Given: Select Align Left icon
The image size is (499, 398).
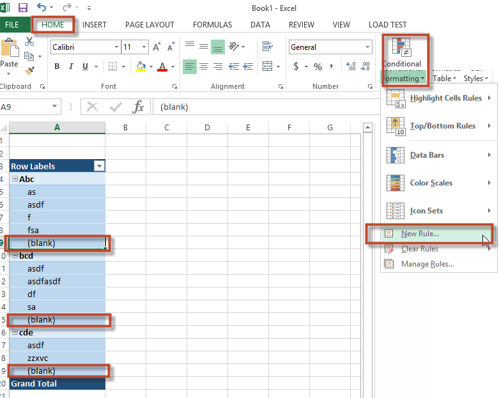Looking at the screenshot, I should (190, 66).
